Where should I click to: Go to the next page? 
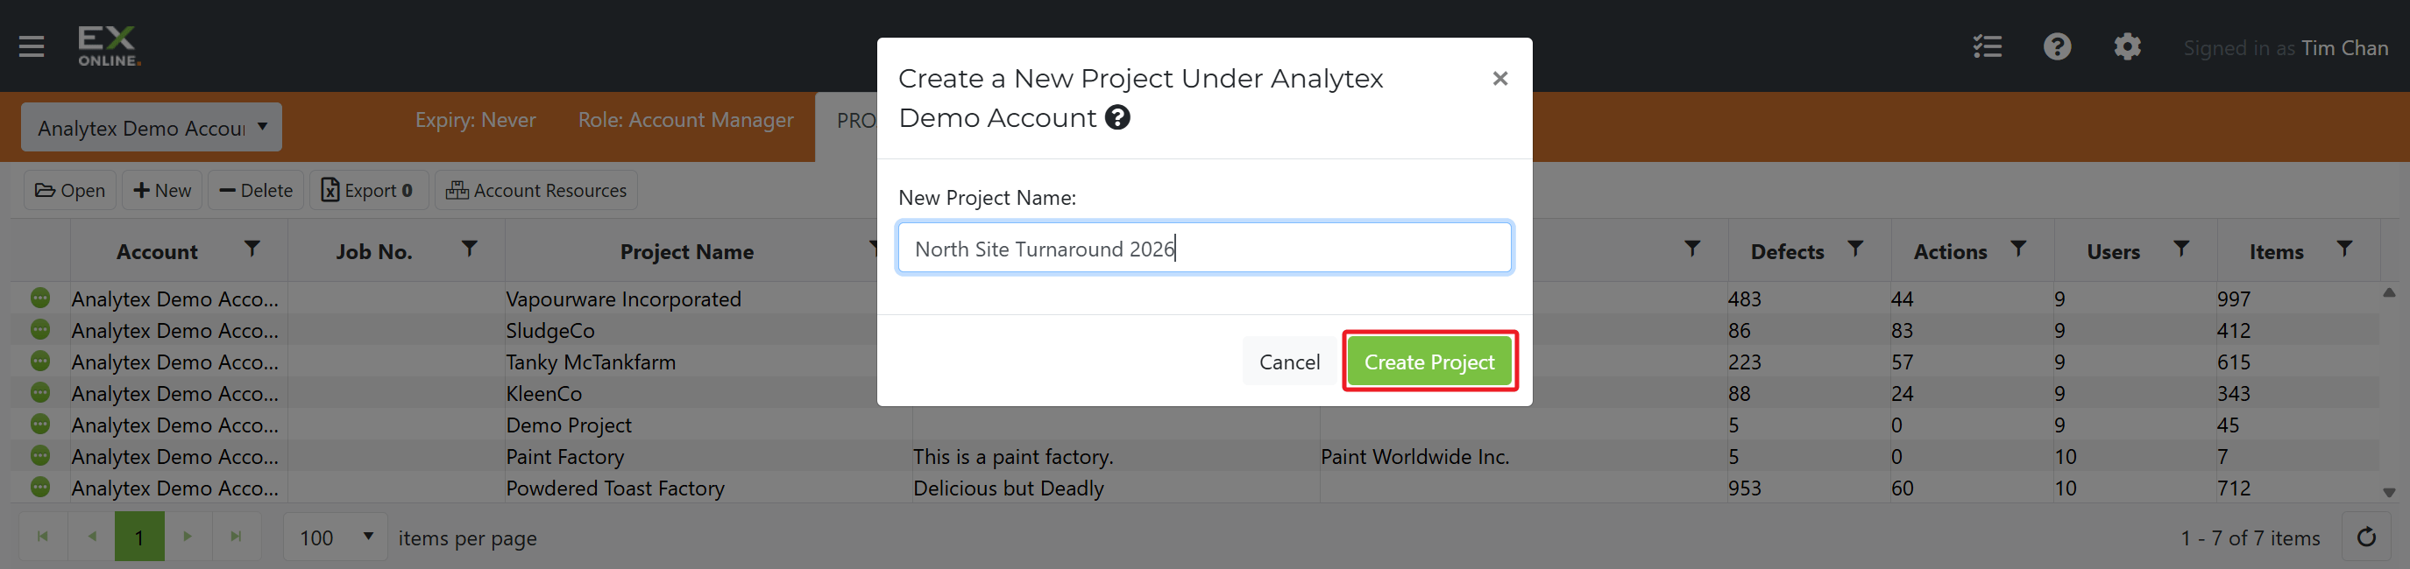pos(188,537)
